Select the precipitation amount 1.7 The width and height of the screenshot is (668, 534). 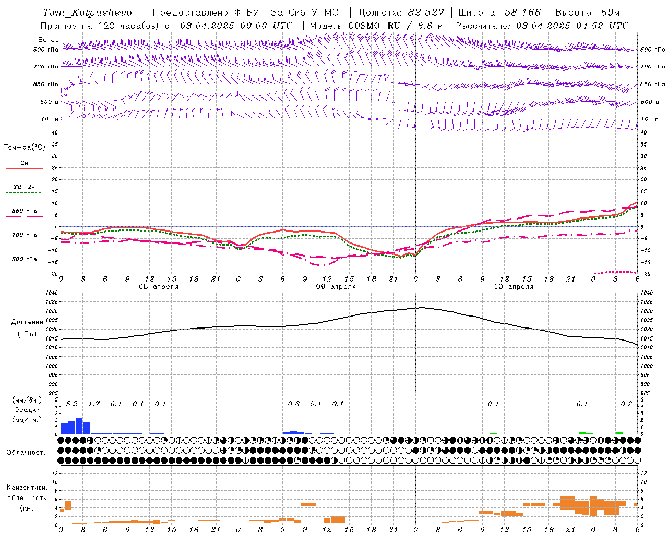pos(93,404)
